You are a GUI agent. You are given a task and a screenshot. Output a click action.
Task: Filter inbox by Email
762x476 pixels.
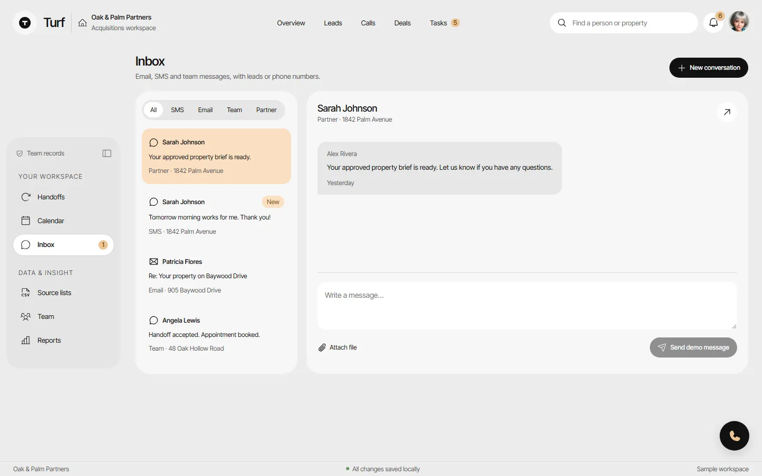pyautogui.click(x=205, y=110)
